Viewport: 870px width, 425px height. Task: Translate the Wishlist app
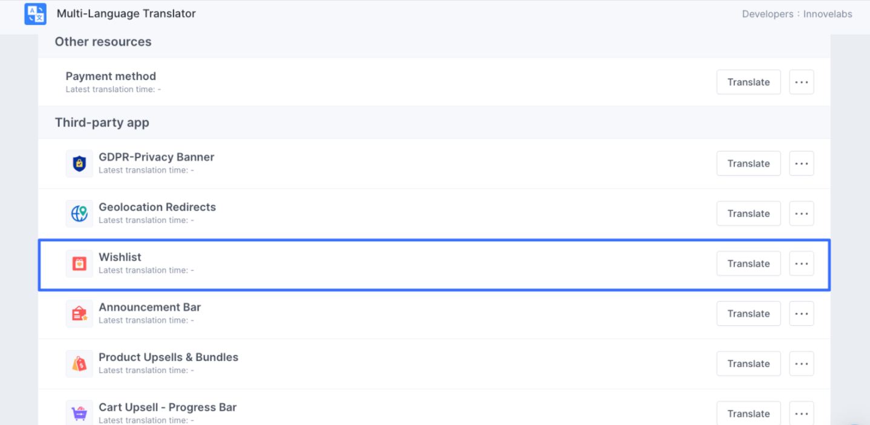pos(748,263)
